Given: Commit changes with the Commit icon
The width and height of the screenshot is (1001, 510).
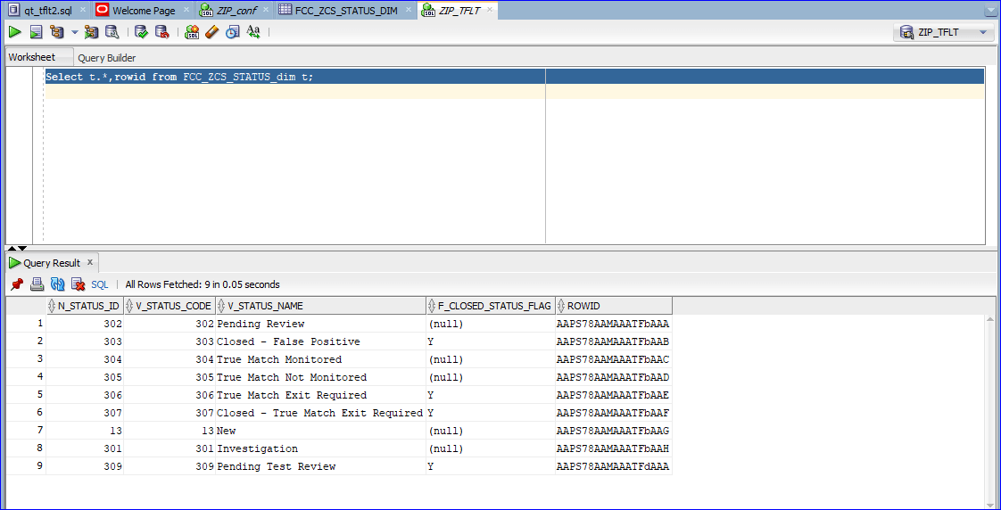Looking at the screenshot, I should click(142, 31).
